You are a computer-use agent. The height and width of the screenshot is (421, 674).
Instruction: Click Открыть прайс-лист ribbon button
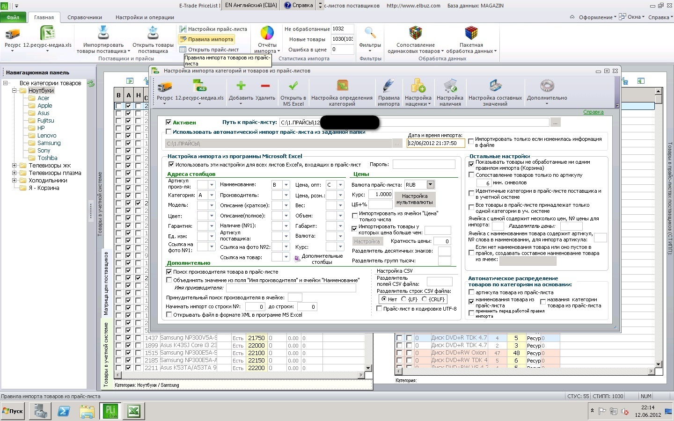coord(209,50)
